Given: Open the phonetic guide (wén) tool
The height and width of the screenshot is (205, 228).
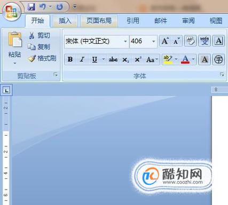Looking at the screenshot, I should pyautogui.click(x=205, y=41).
